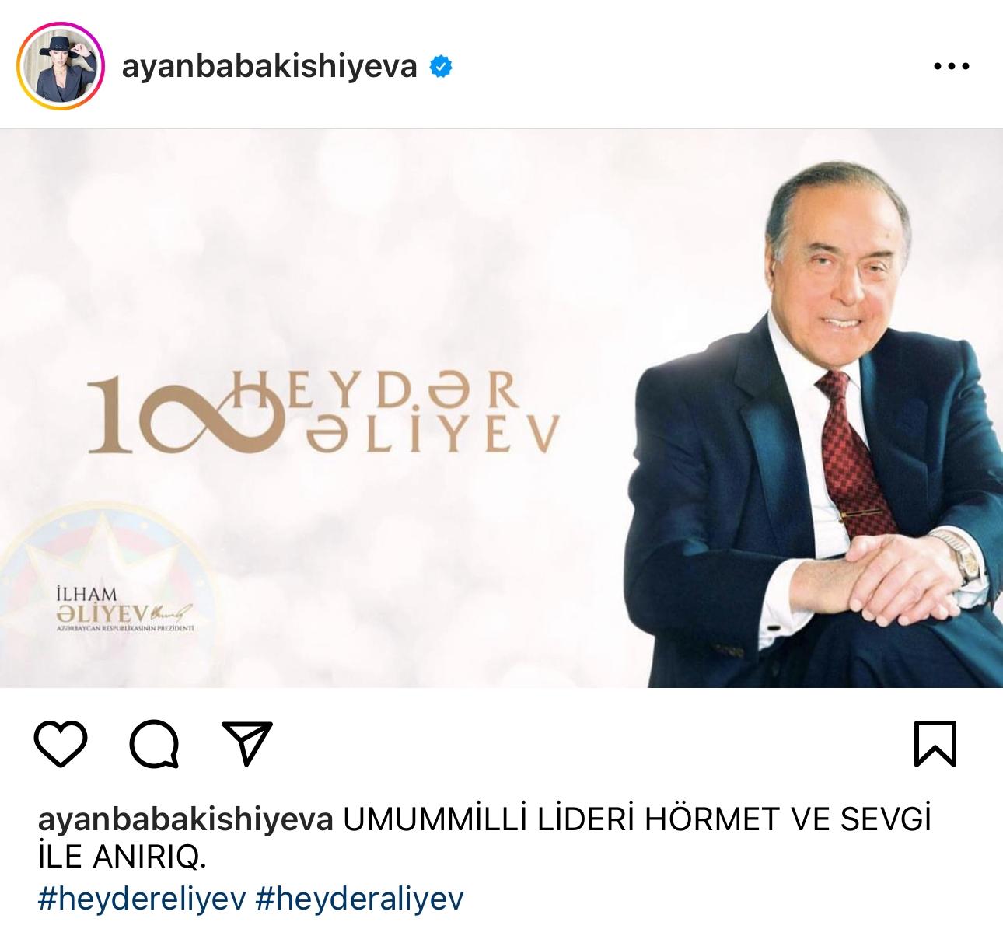Save the post with the bookmark icon
The height and width of the screenshot is (929, 1003).
coord(935,745)
